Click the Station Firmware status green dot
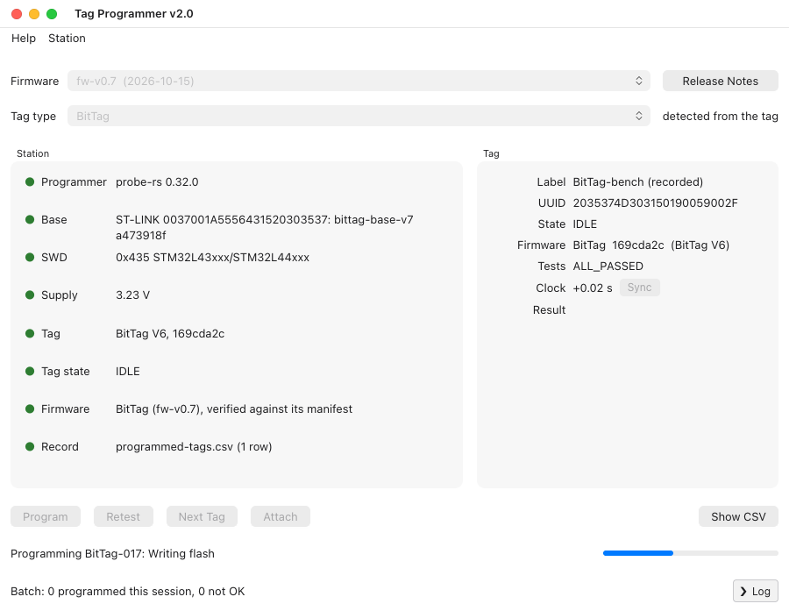This screenshot has width=789, height=611. click(x=30, y=409)
